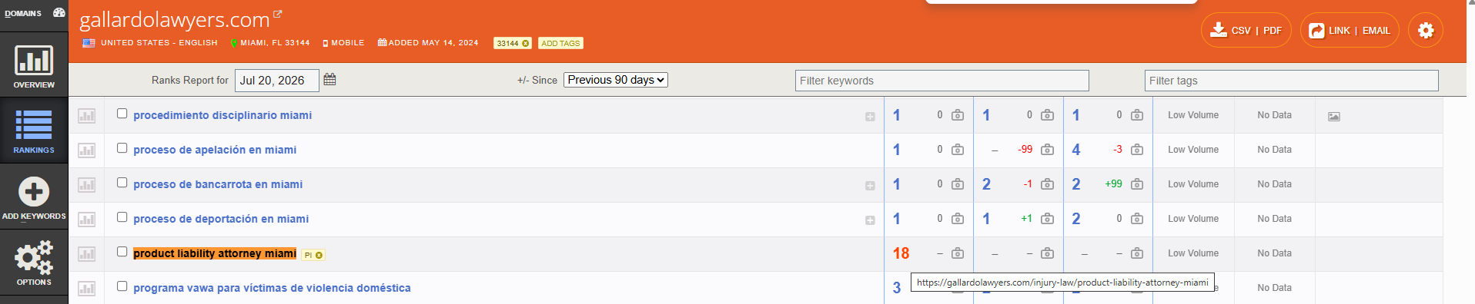This screenshot has height=304, width=1475.
Task: View first-column SERP snapshot for proceso de bancarrota
Action: [958, 184]
